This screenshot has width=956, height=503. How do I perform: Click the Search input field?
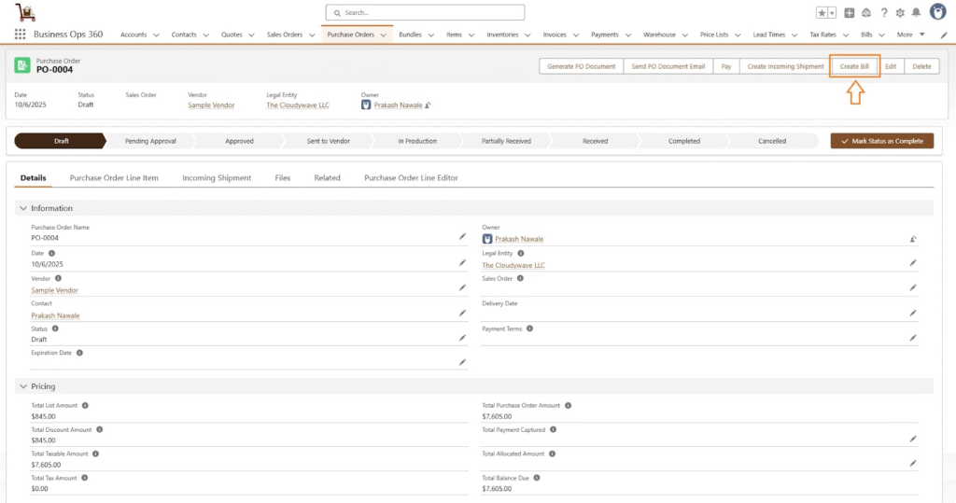425,13
